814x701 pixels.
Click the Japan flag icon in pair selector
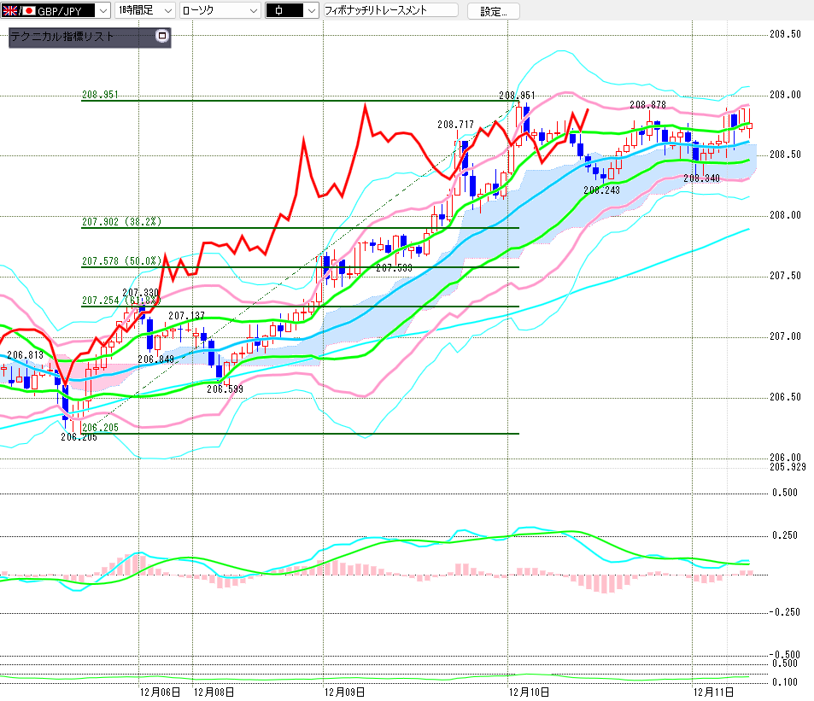[28, 11]
